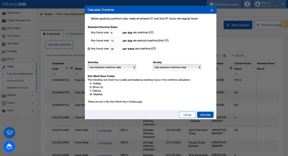Screen dimensions: 288x156
Task: Click the second overtime hours input showing 12
Action: tap(116, 41)
